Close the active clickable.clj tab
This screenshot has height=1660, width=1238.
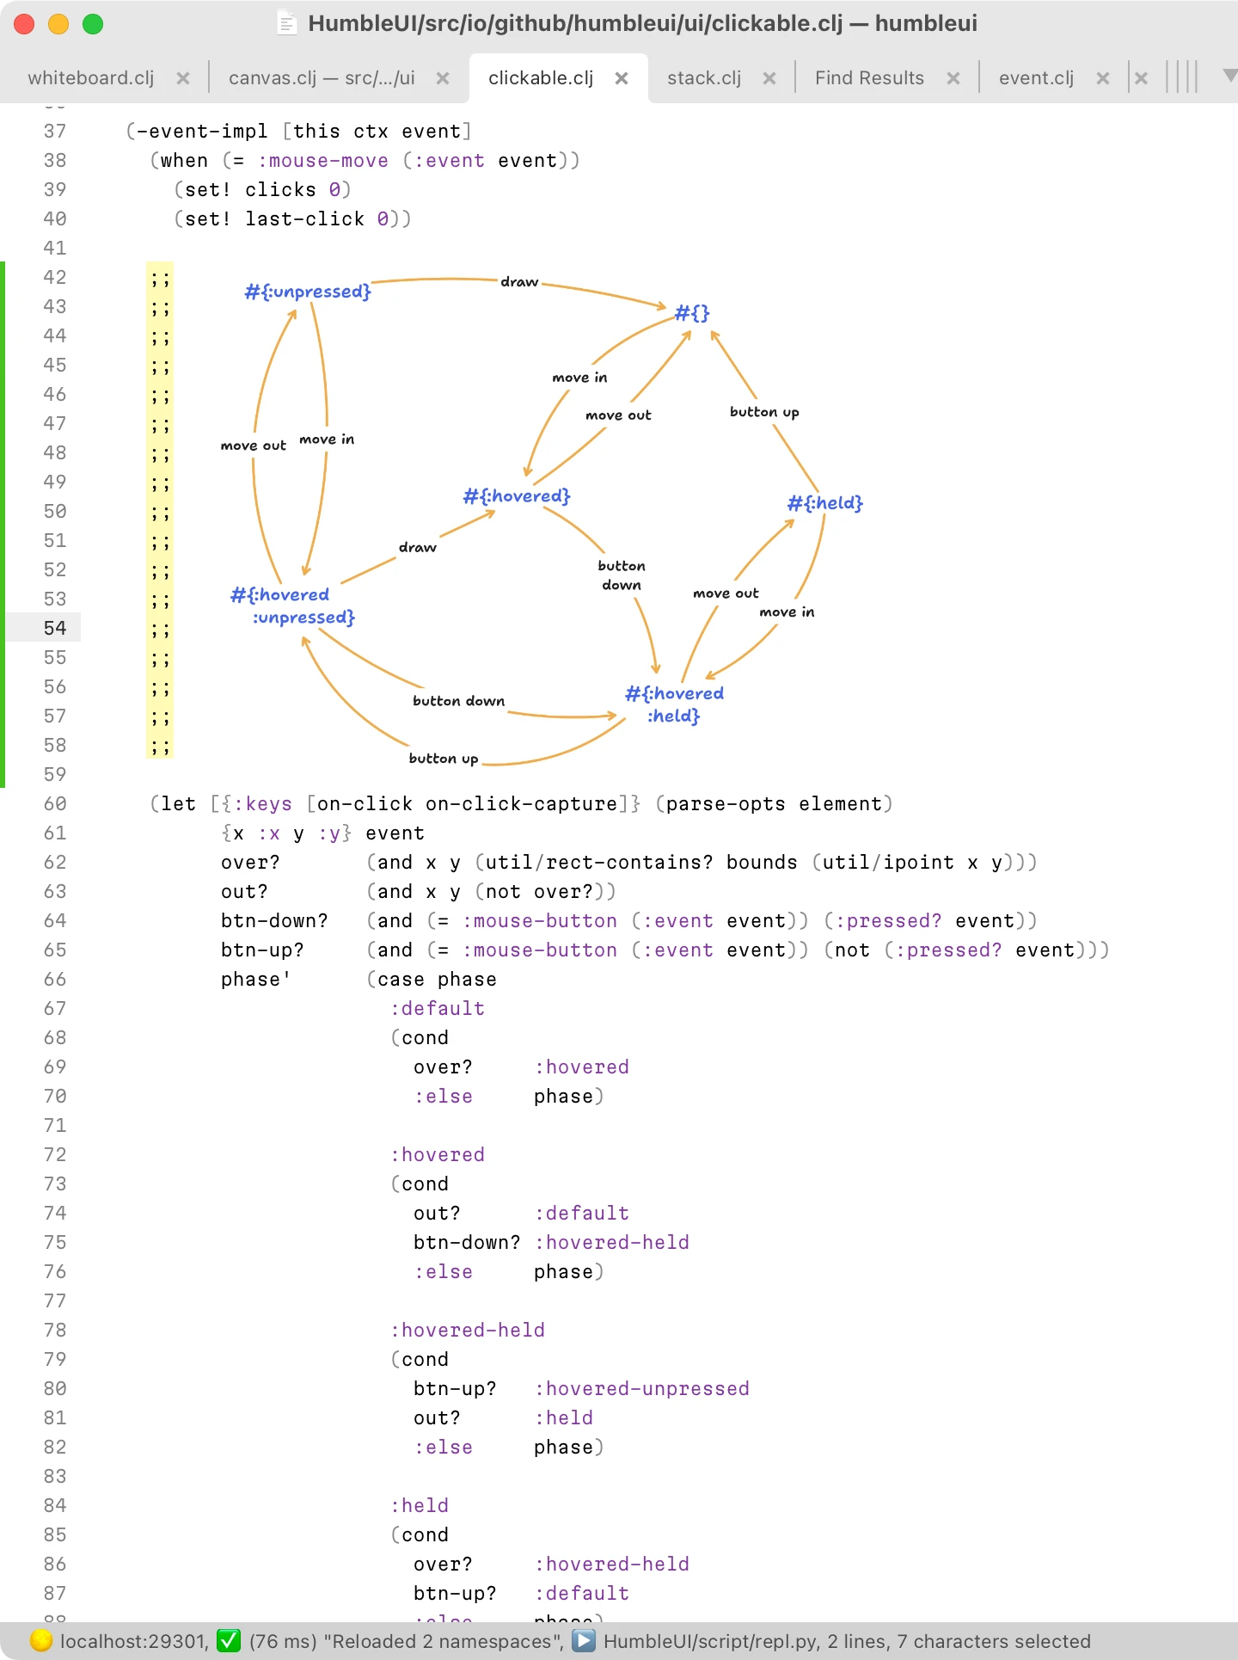(x=622, y=78)
